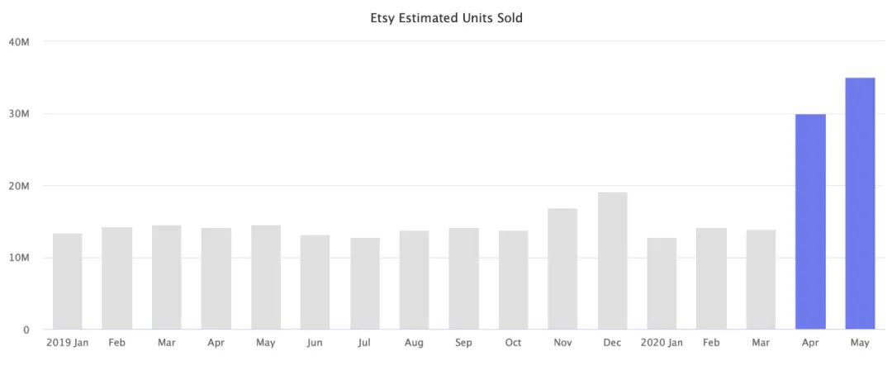Image resolution: width=892 pixels, height=375 pixels.
Task: Click the 'Etsy Estimated Units Sold' title
Action: pos(446,18)
